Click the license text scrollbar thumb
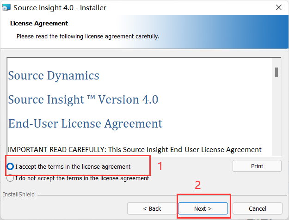Screen dimensions: 289x220 277,72
